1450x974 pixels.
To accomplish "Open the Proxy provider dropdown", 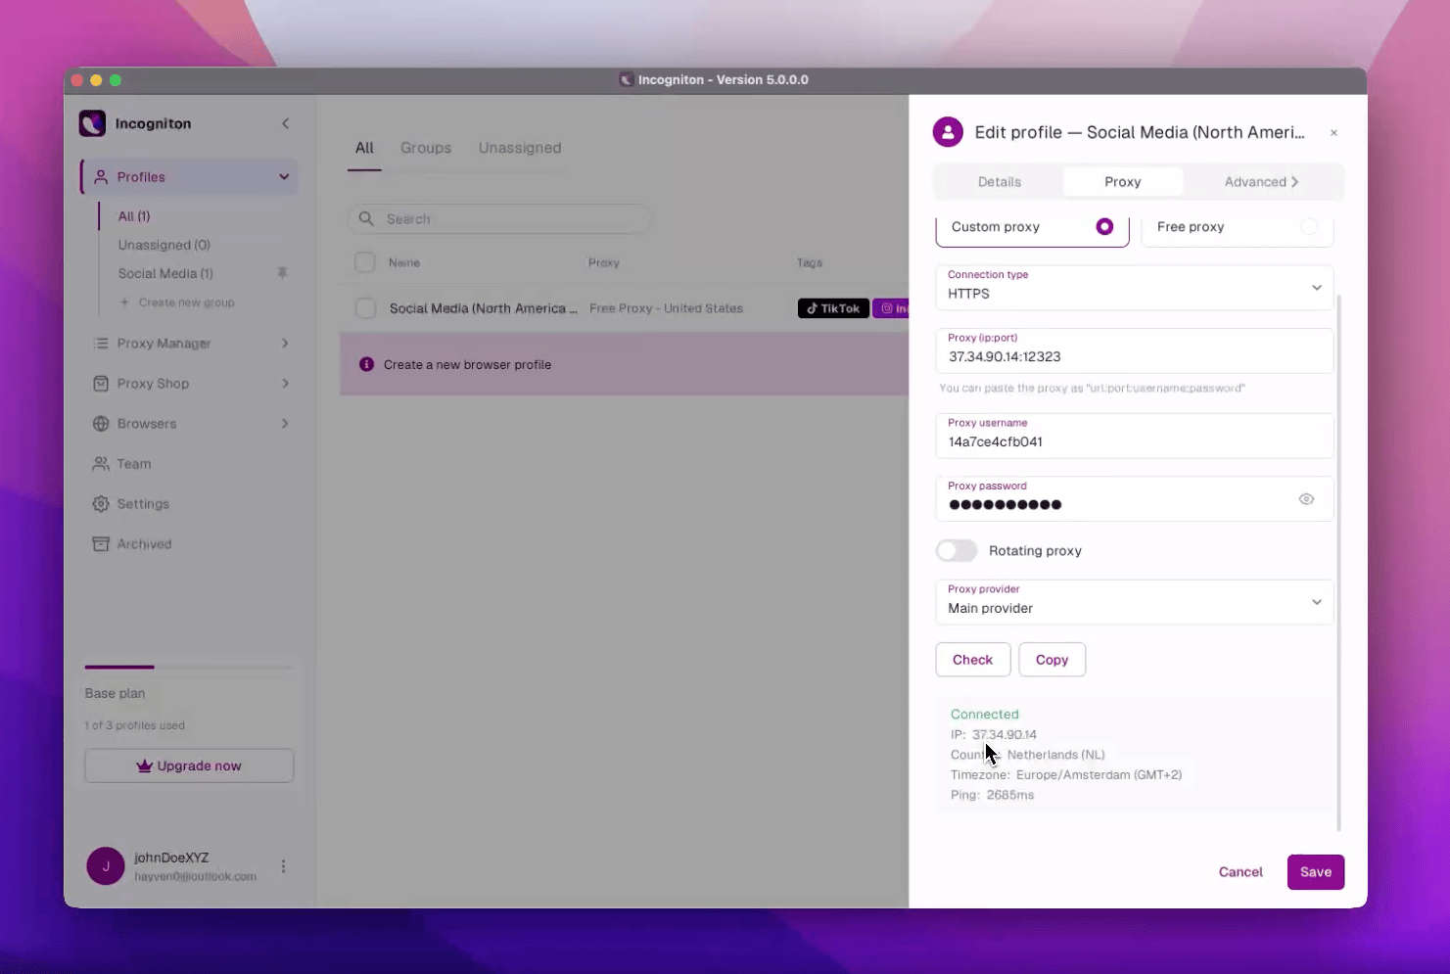I will (1135, 602).
